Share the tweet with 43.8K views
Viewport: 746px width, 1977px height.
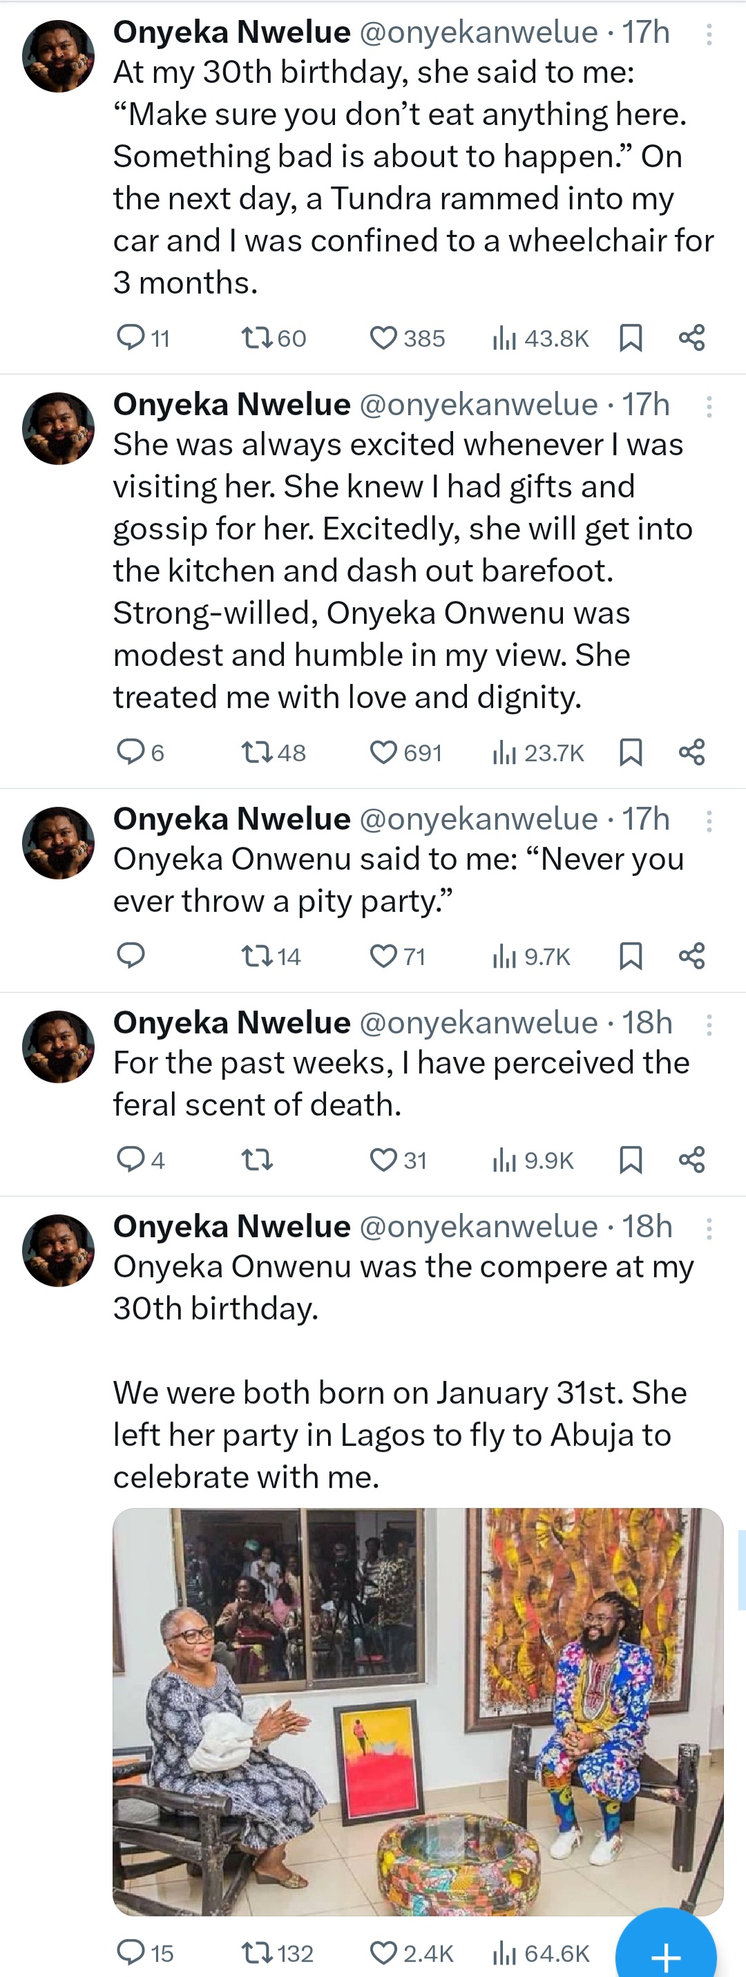pos(691,338)
